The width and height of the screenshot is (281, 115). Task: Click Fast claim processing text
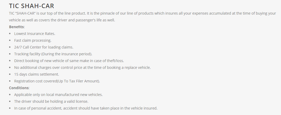click(x=33, y=40)
